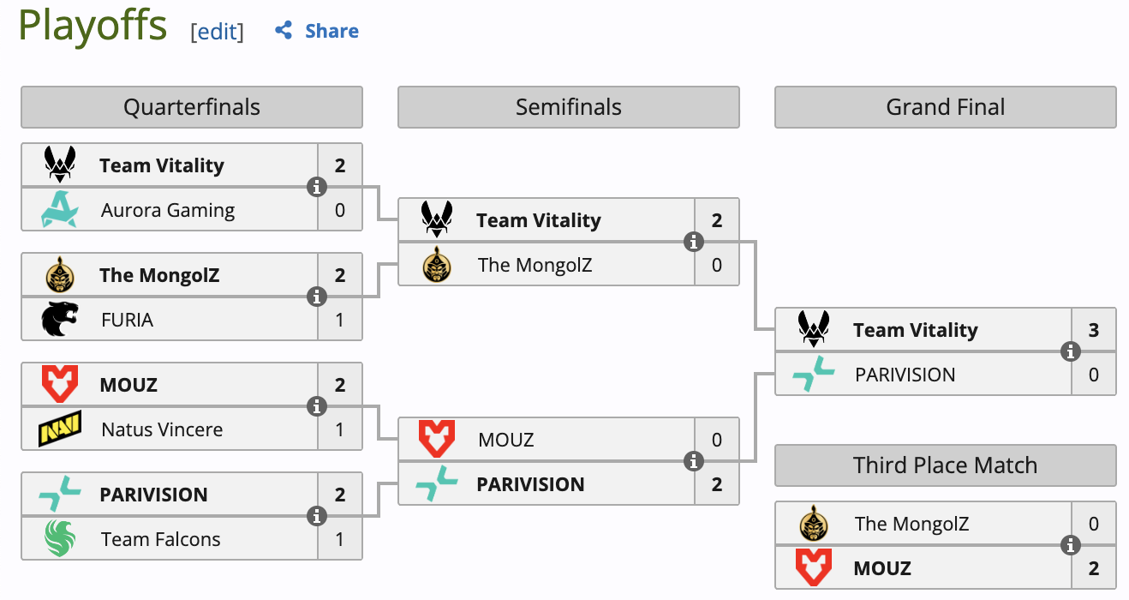Show match details for MOUZ vs Natus Vincere
1129x600 pixels.
click(317, 407)
